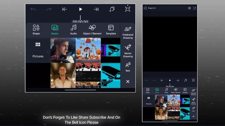Play project in phone view
The width and height of the screenshot is (225, 126).
[x=170, y=80]
